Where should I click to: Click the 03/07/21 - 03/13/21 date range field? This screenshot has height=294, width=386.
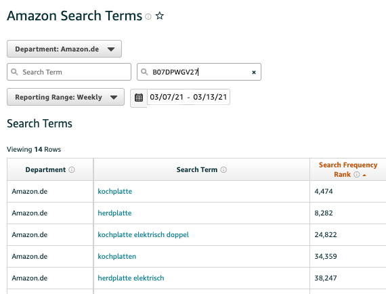coord(188,97)
